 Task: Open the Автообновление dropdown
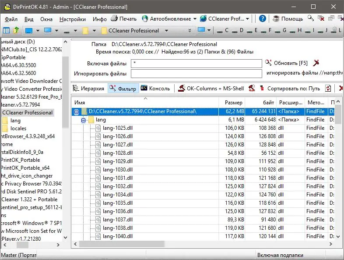[169, 19]
